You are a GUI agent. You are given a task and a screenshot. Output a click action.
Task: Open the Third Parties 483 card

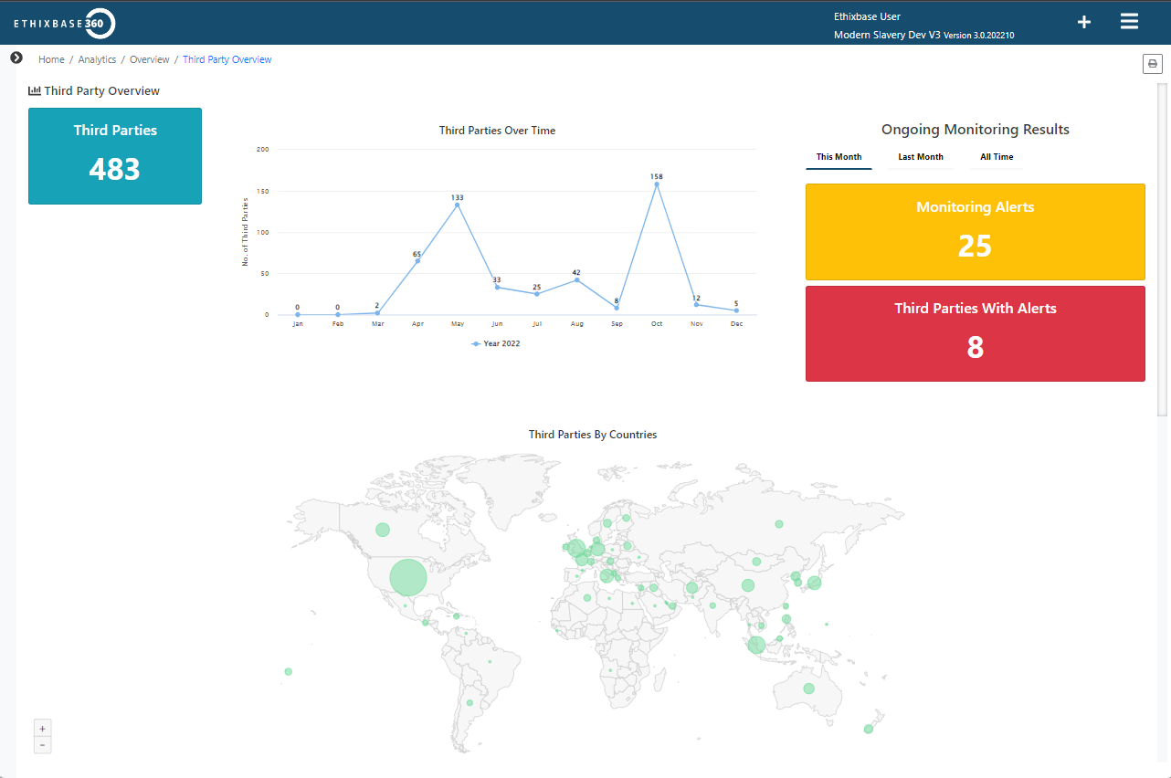[x=115, y=156]
